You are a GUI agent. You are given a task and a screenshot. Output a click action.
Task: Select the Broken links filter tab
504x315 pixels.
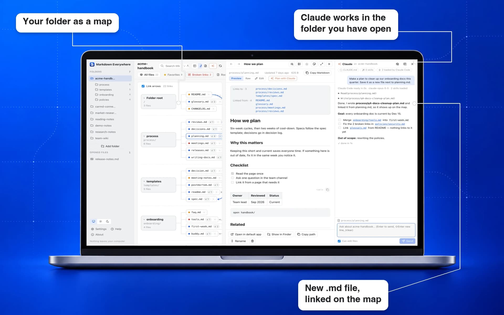(200, 75)
